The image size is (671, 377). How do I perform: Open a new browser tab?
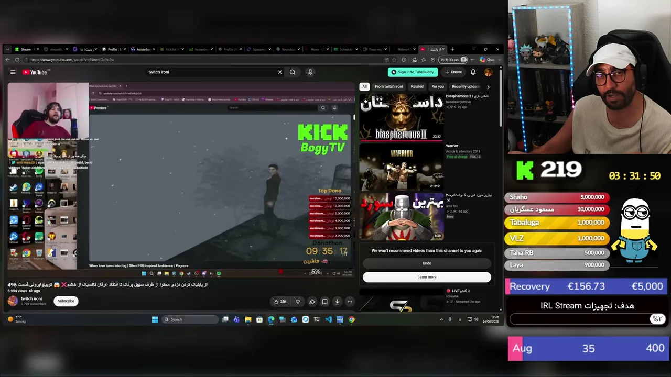(x=452, y=49)
